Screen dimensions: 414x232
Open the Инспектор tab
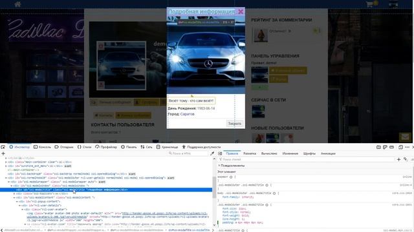tap(19, 147)
